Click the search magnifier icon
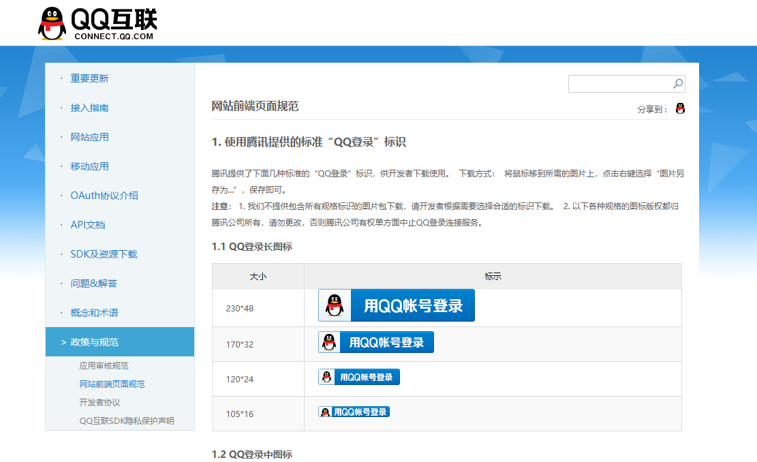The width and height of the screenshot is (757, 462). 677,84
